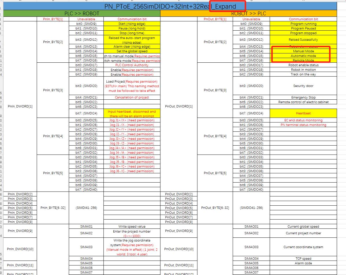This screenshot has height=275, width=346.
Task: Select the PN_PToE_256SimDIDO title cell
Action: (x=170, y=6)
